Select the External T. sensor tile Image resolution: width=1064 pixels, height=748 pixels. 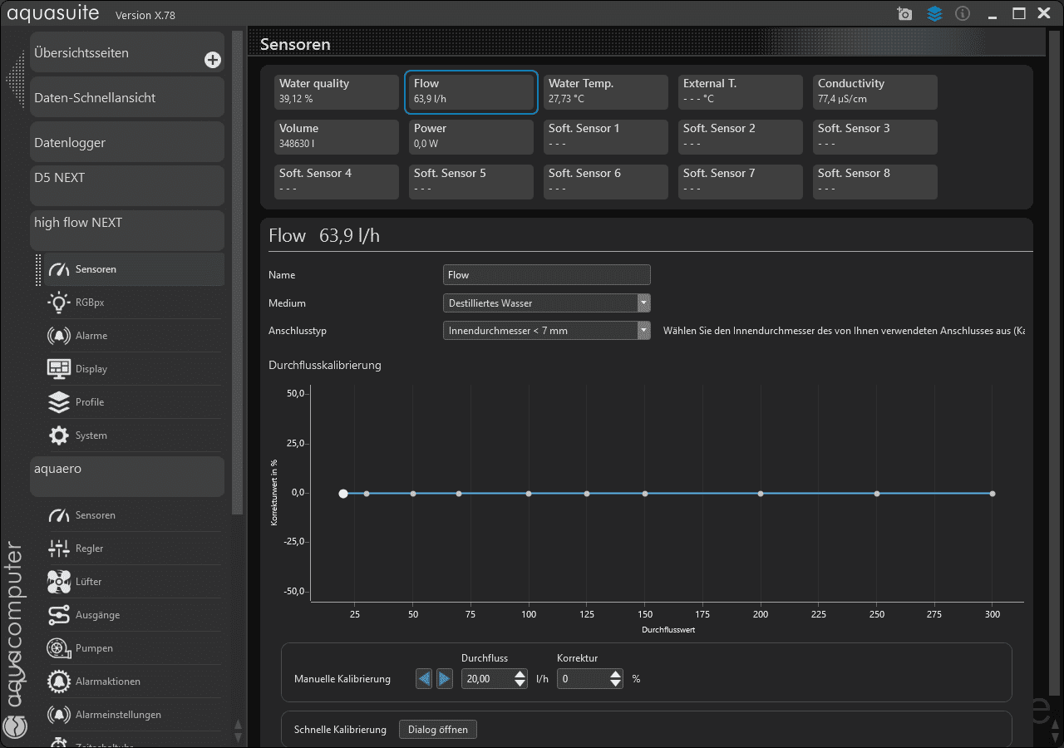click(741, 92)
